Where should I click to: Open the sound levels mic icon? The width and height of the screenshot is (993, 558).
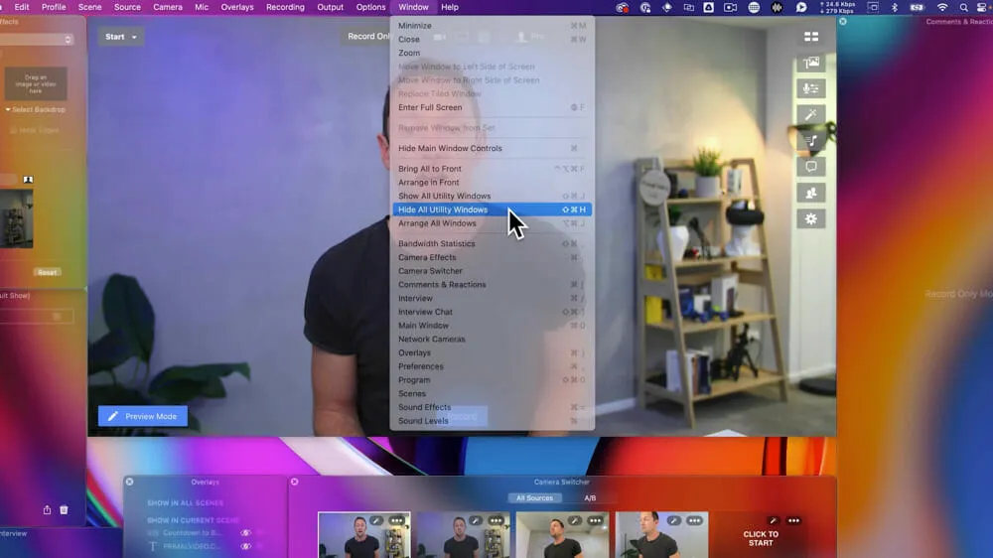tap(811, 88)
